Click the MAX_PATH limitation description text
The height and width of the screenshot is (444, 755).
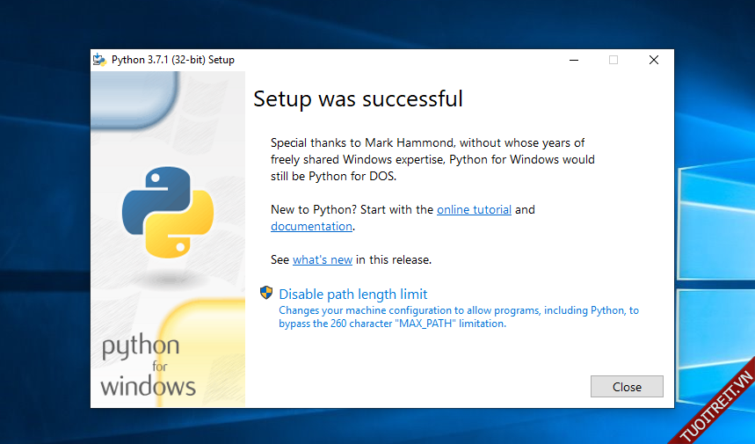coord(458,317)
